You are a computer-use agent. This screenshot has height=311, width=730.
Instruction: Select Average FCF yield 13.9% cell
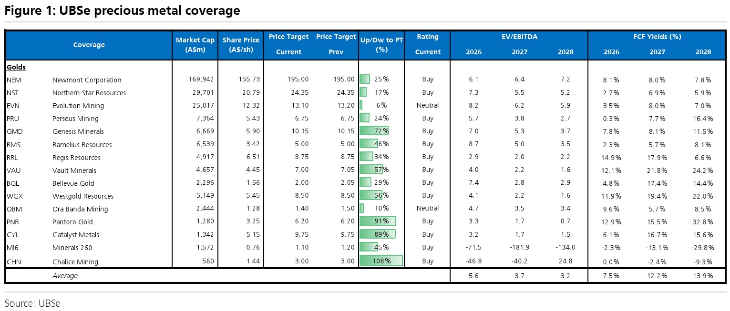click(x=703, y=276)
